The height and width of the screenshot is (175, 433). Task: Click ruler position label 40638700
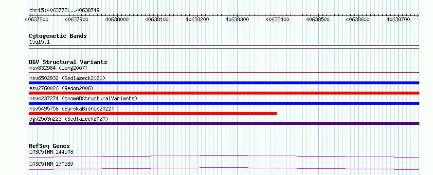pos(398,19)
